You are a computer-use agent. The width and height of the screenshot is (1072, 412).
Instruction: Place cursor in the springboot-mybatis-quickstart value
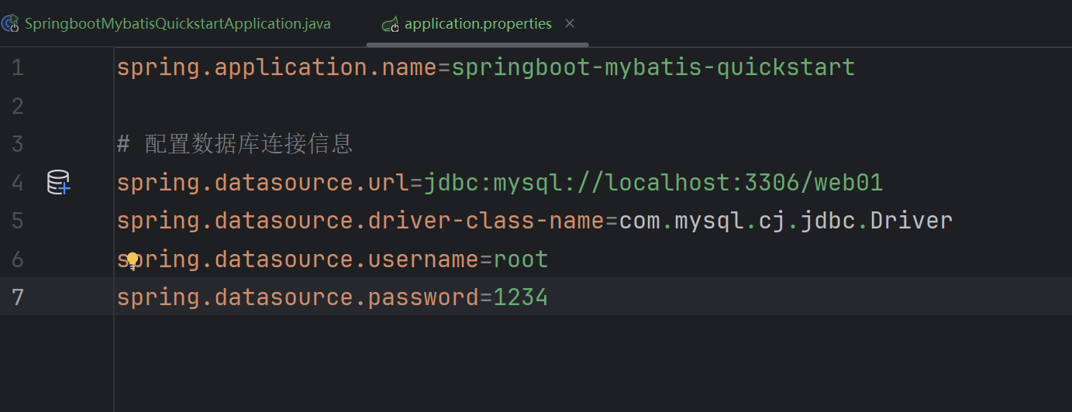point(653,68)
